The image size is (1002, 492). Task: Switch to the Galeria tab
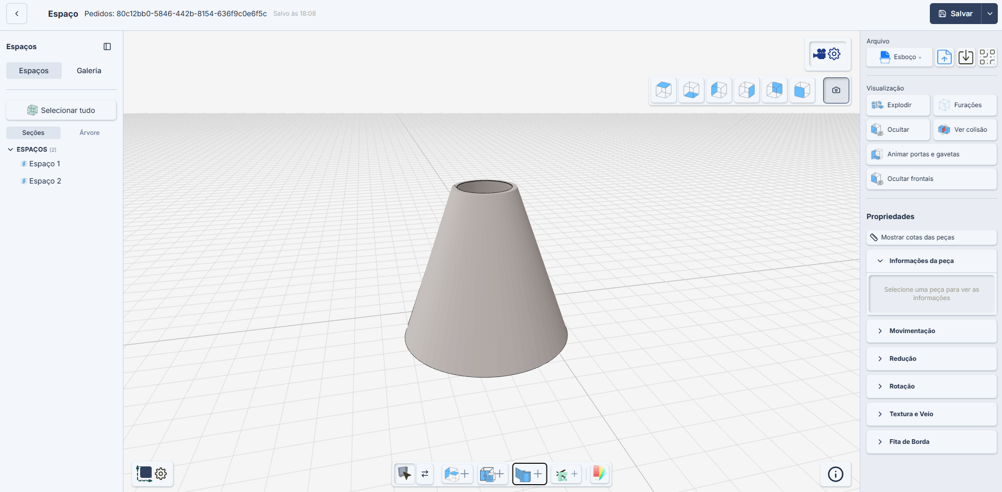(89, 71)
